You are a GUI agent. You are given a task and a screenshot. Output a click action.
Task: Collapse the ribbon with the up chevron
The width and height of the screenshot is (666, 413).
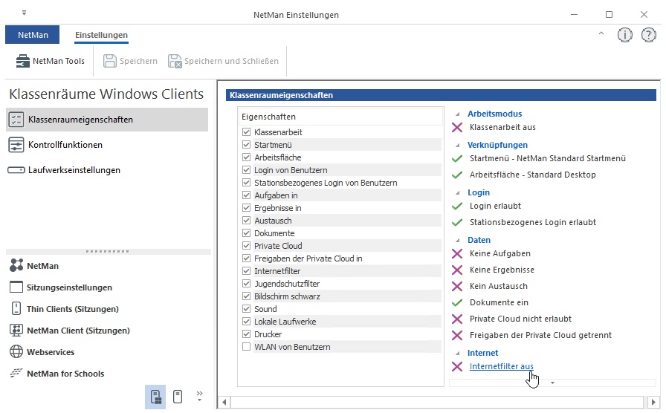pos(601,33)
